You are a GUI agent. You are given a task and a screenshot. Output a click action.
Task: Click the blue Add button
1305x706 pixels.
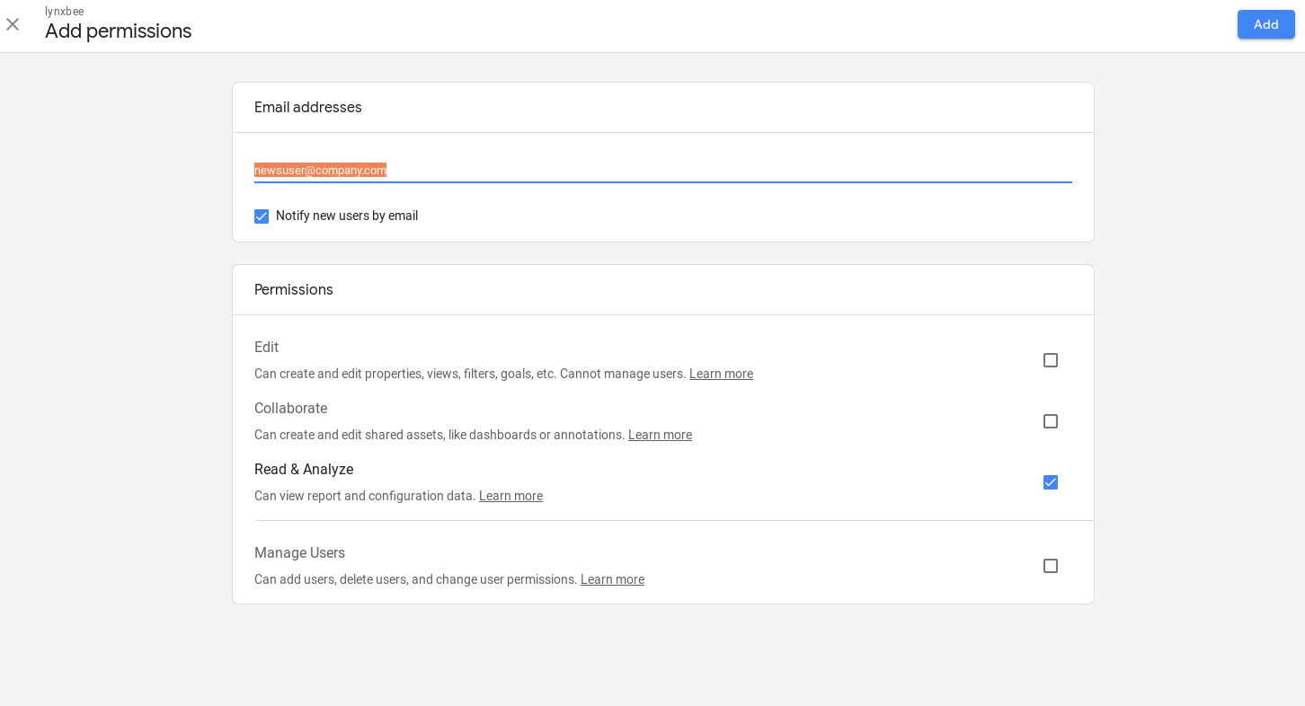coord(1265,24)
